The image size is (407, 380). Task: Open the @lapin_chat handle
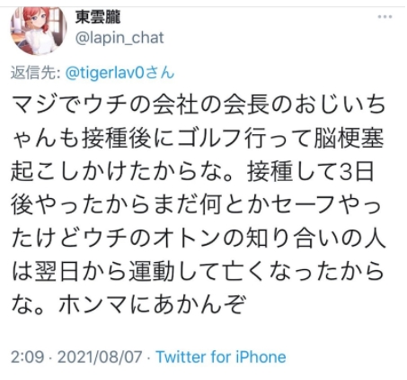click(119, 38)
